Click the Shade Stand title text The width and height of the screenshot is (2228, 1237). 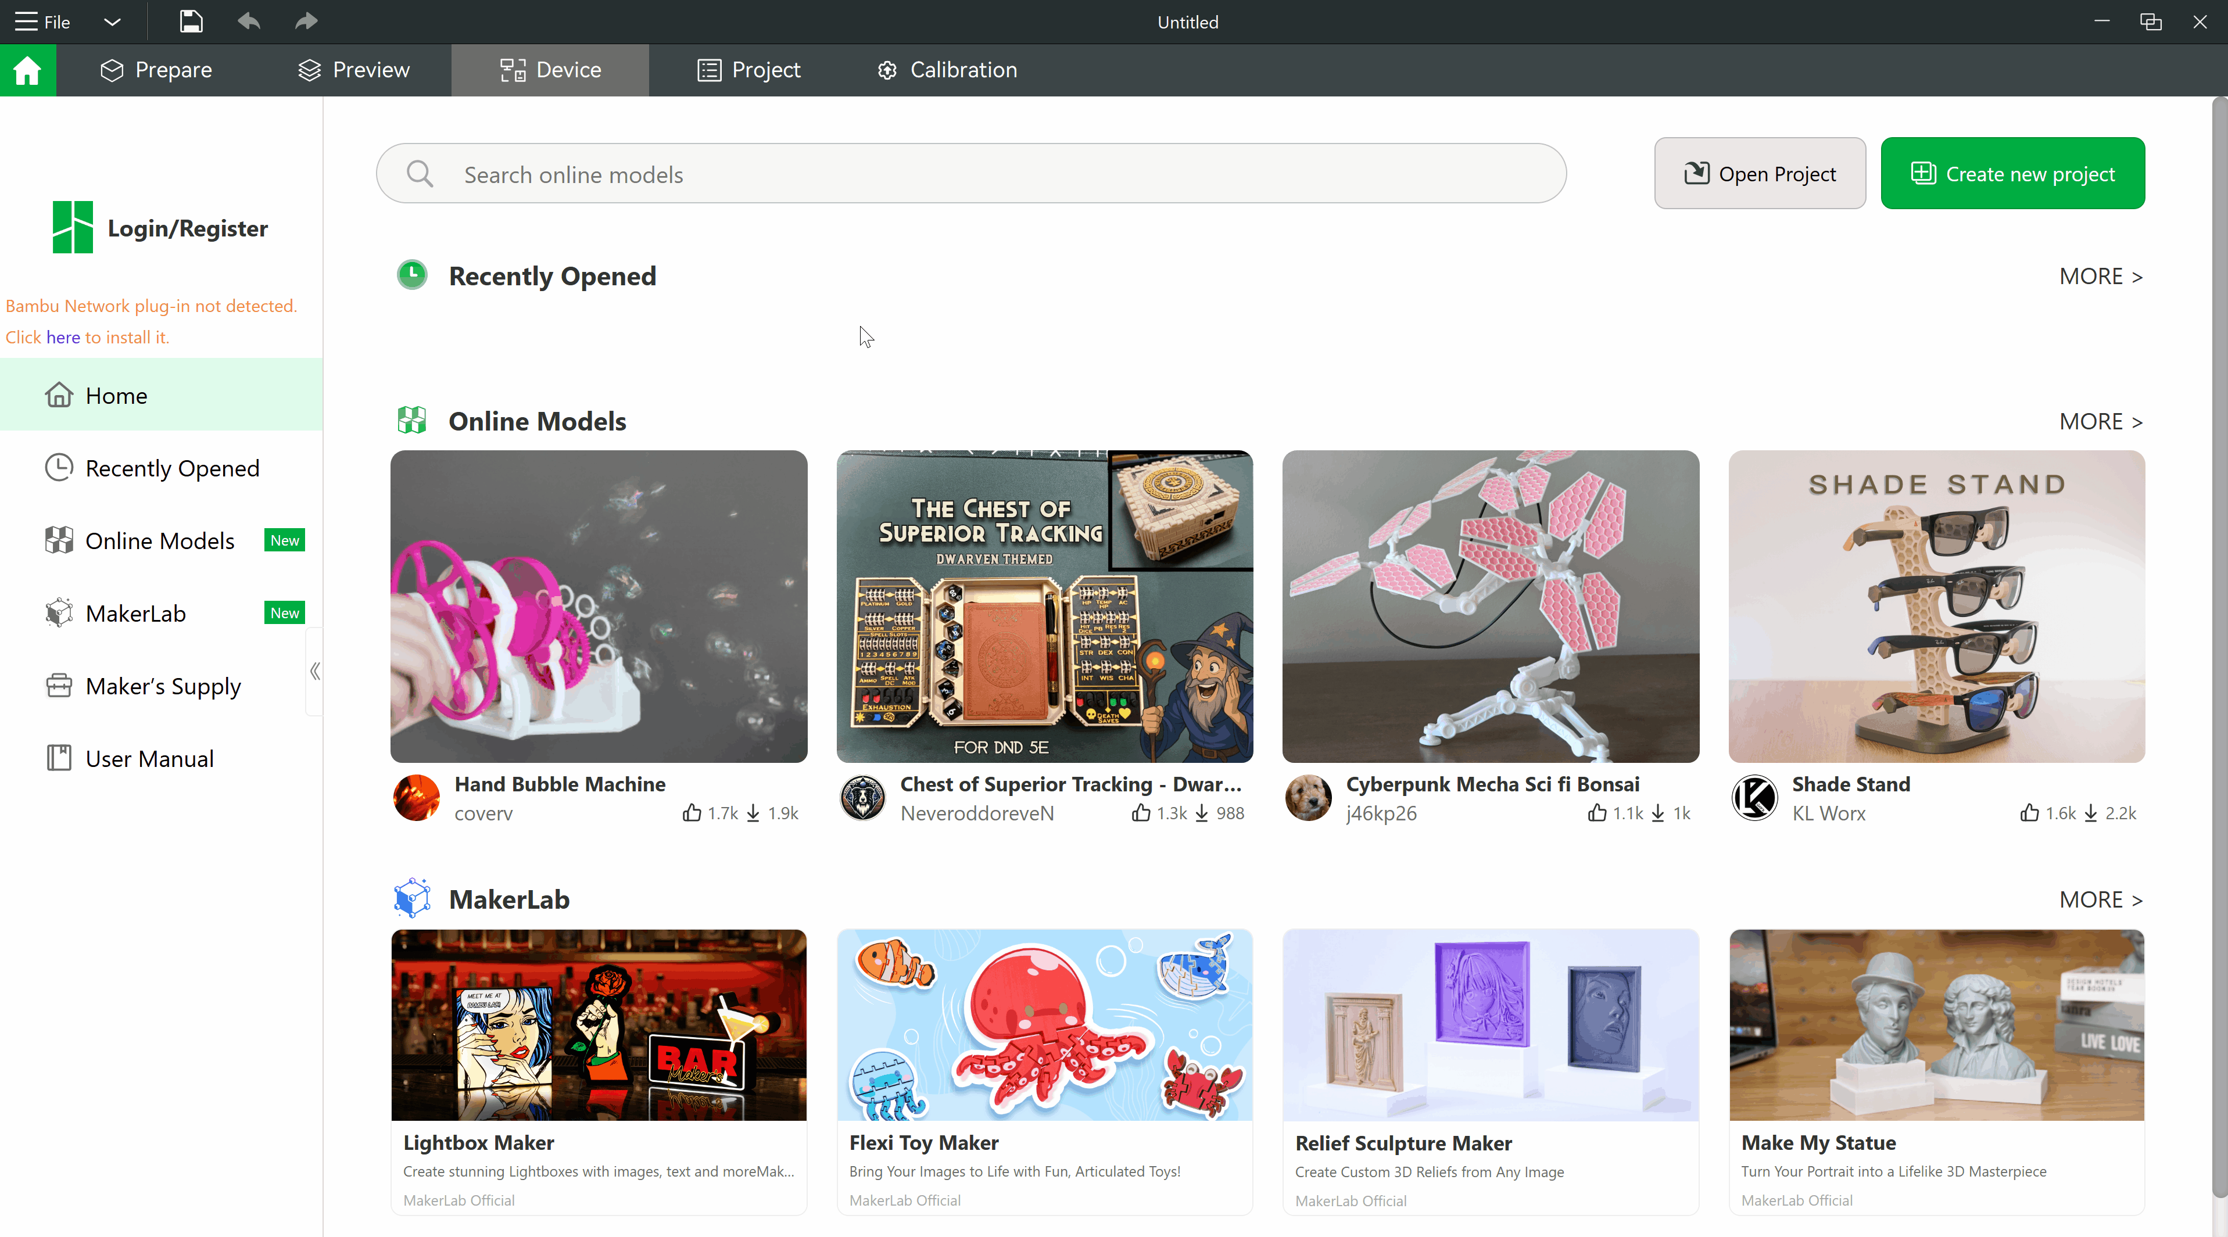pos(1851,784)
